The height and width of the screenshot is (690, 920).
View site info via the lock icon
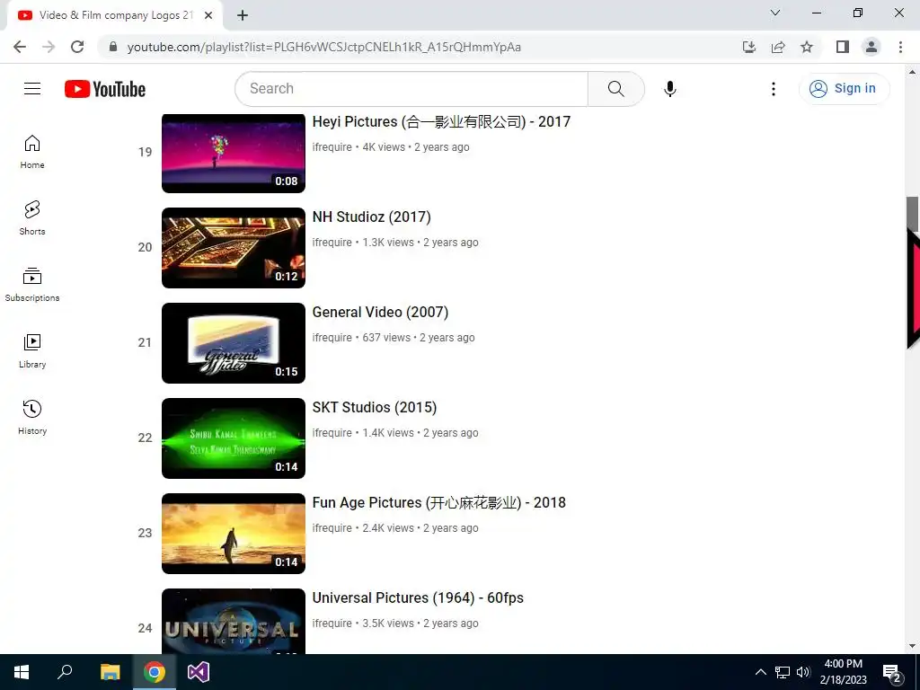(113, 47)
